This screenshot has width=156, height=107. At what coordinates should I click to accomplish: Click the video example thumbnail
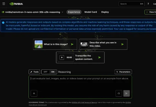click(84, 44)
